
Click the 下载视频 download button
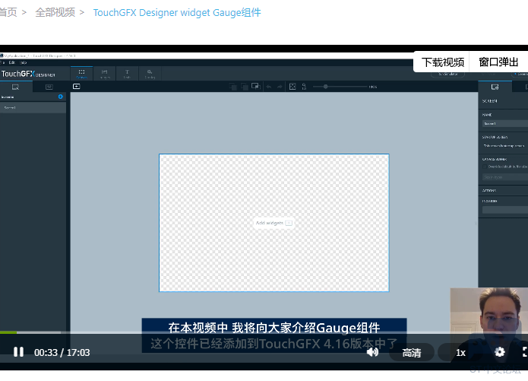click(x=442, y=62)
